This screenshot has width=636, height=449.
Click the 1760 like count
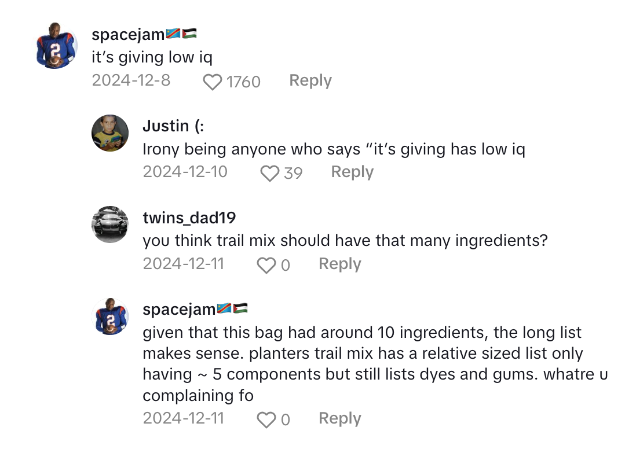coord(243,82)
